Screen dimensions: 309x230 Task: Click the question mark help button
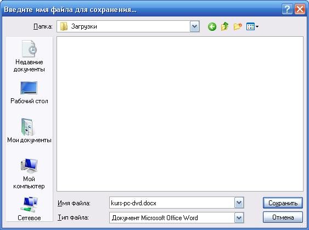(x=287, y=9)
